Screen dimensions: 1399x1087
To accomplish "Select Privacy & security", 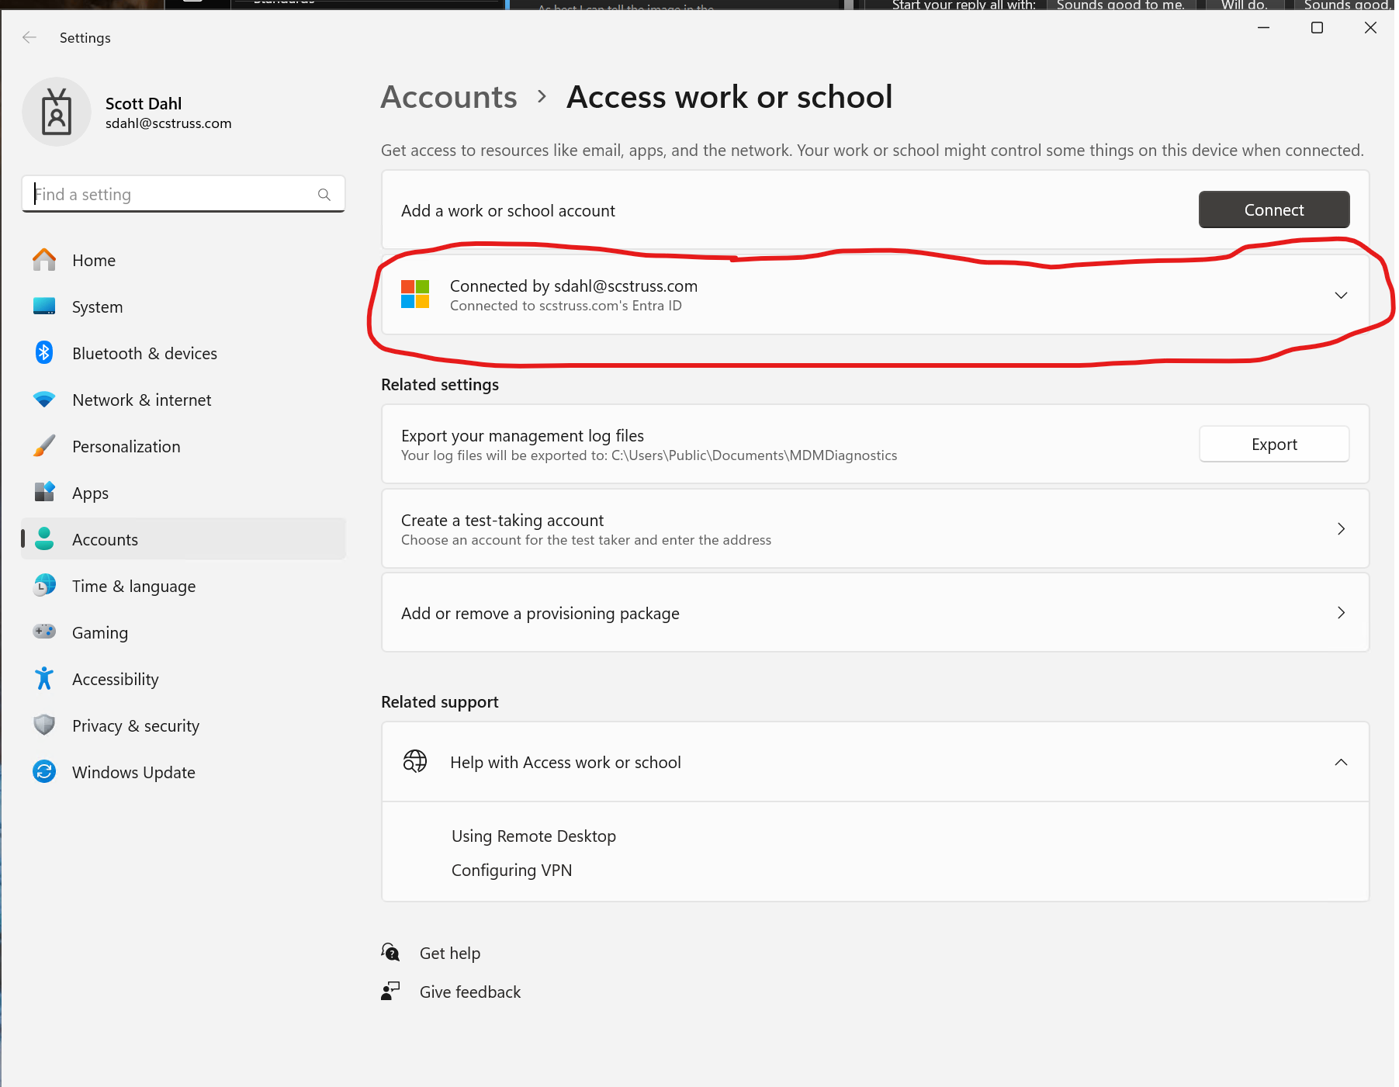I will click(x=183, y=725).
